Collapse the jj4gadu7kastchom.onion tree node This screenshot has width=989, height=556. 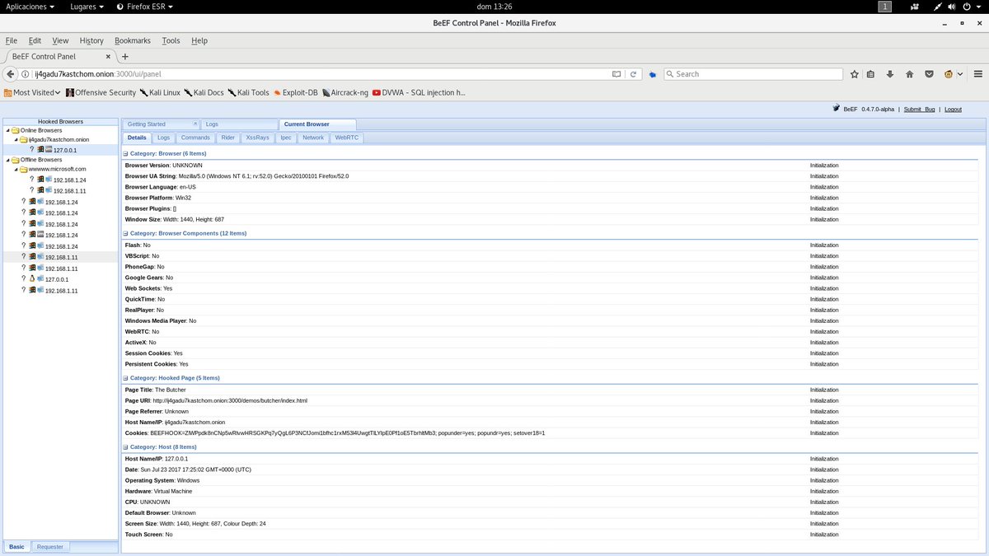pos(16,140)
